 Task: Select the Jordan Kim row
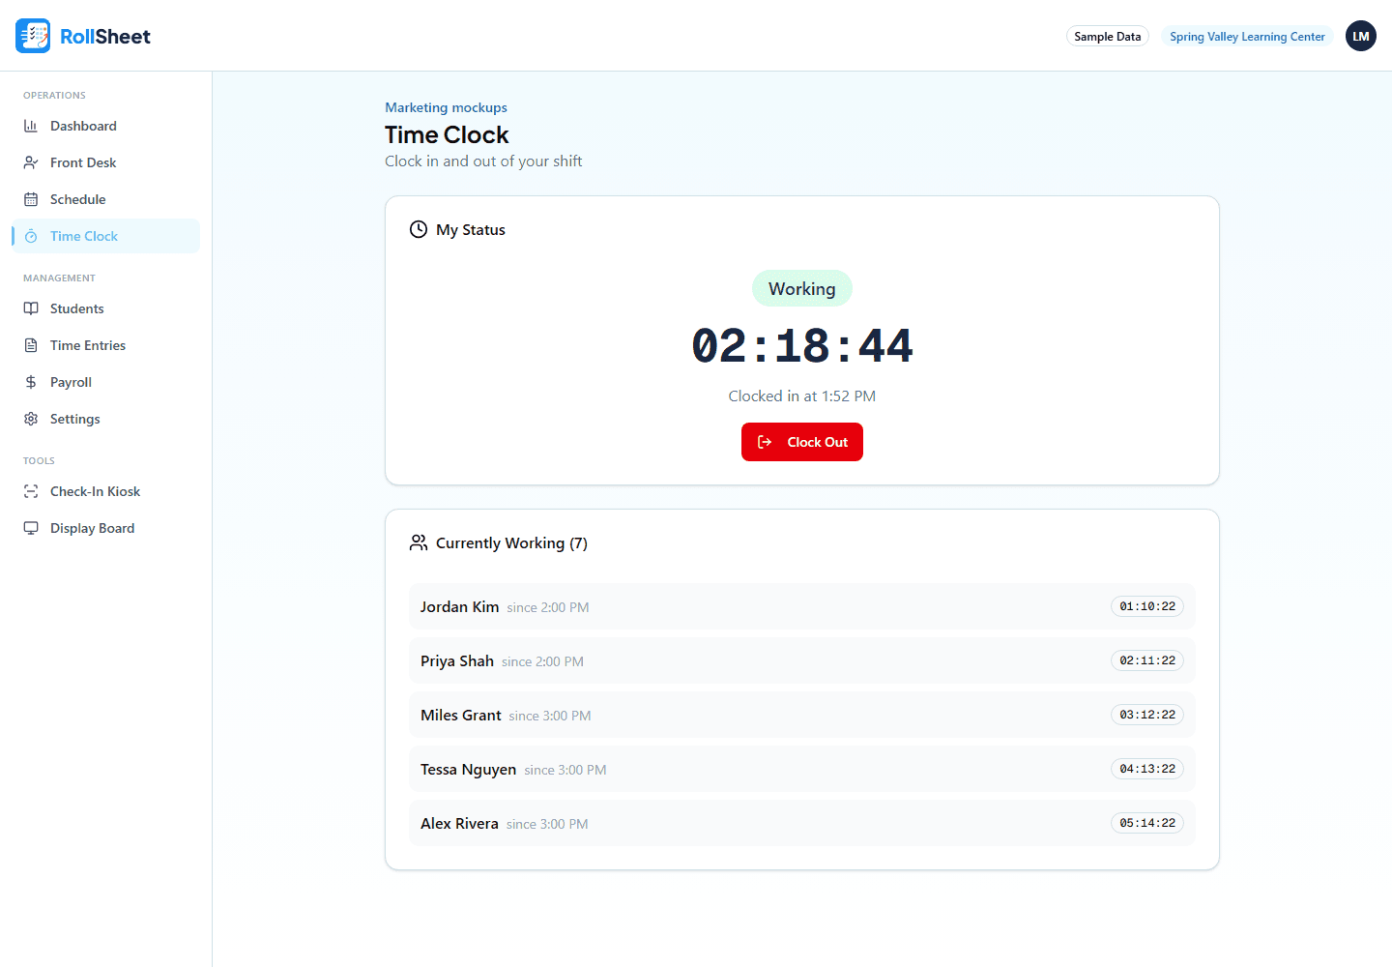(802, 606)
